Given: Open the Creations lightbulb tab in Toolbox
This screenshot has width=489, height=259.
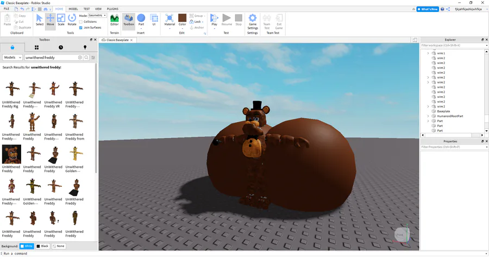Looking at the screenshot, I should coord(85,47).
